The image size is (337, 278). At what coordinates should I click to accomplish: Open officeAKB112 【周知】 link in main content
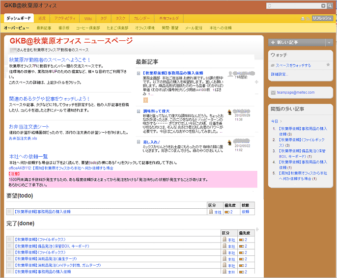click(61, 168)
